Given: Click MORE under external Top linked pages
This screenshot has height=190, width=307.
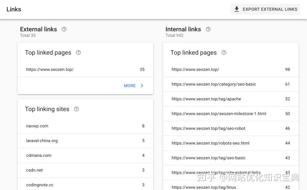Looking at the screenshot, I should tap(130, 86).
